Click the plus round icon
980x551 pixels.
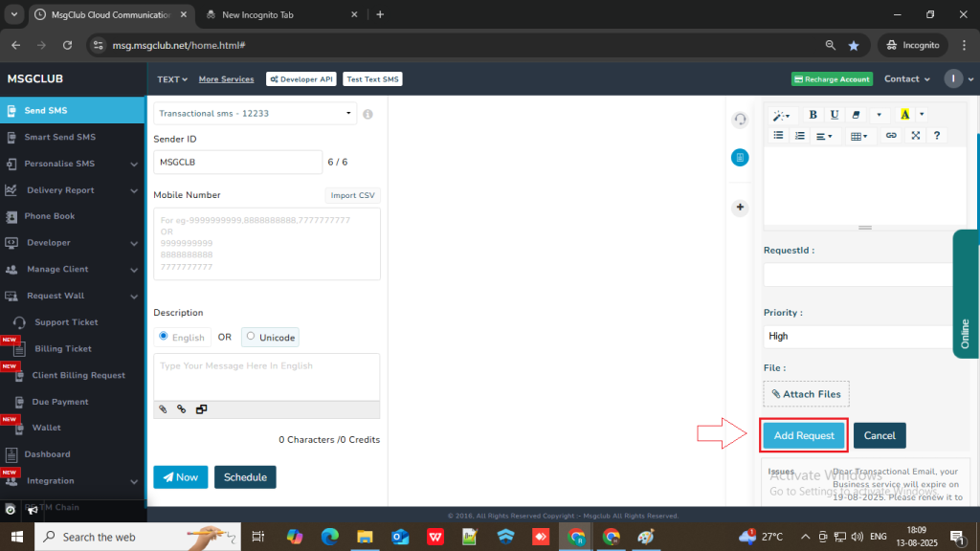pos(740,208)
